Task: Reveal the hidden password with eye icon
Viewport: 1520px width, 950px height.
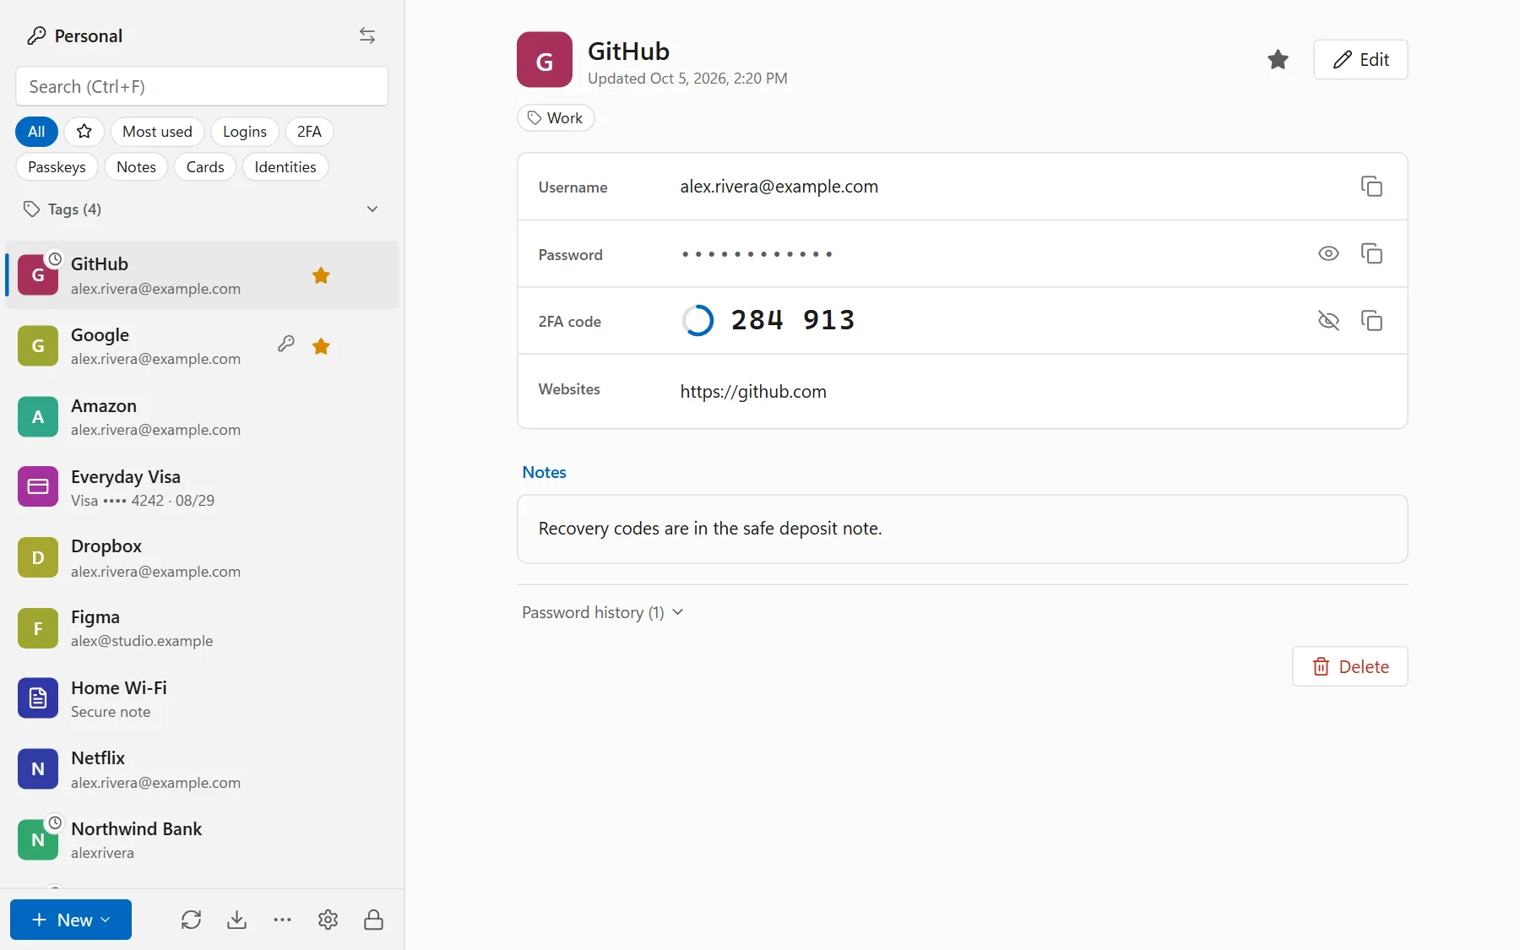Action: tap(1328, 253)
